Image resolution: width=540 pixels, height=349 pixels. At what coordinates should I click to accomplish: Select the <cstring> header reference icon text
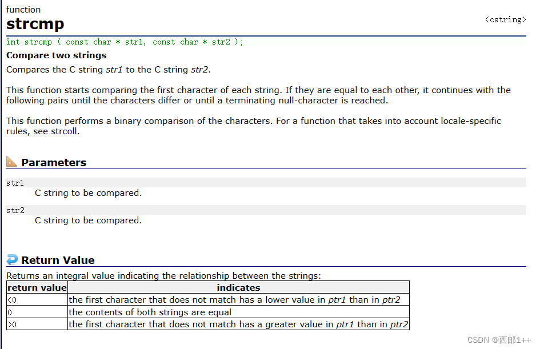pyautogui.click(x=505, y=19)
